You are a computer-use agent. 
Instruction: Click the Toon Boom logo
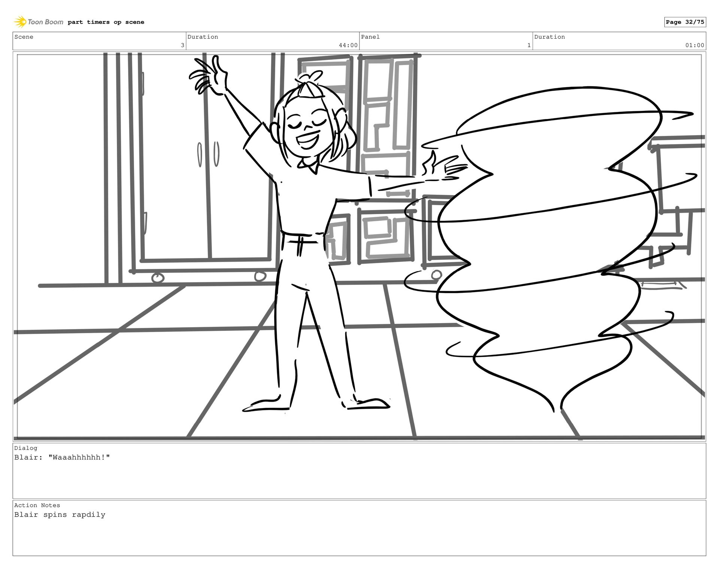pos(39,22)
